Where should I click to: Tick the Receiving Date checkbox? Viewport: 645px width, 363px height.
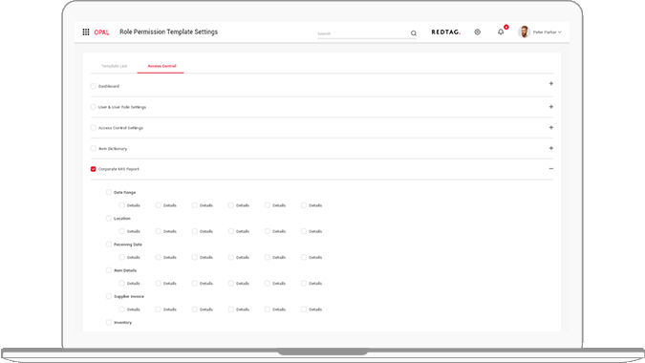click(x=109, y=245)
